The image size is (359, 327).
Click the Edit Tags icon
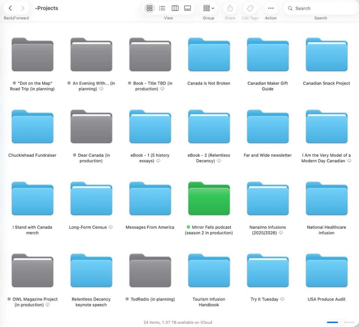(x=250, y=8)
